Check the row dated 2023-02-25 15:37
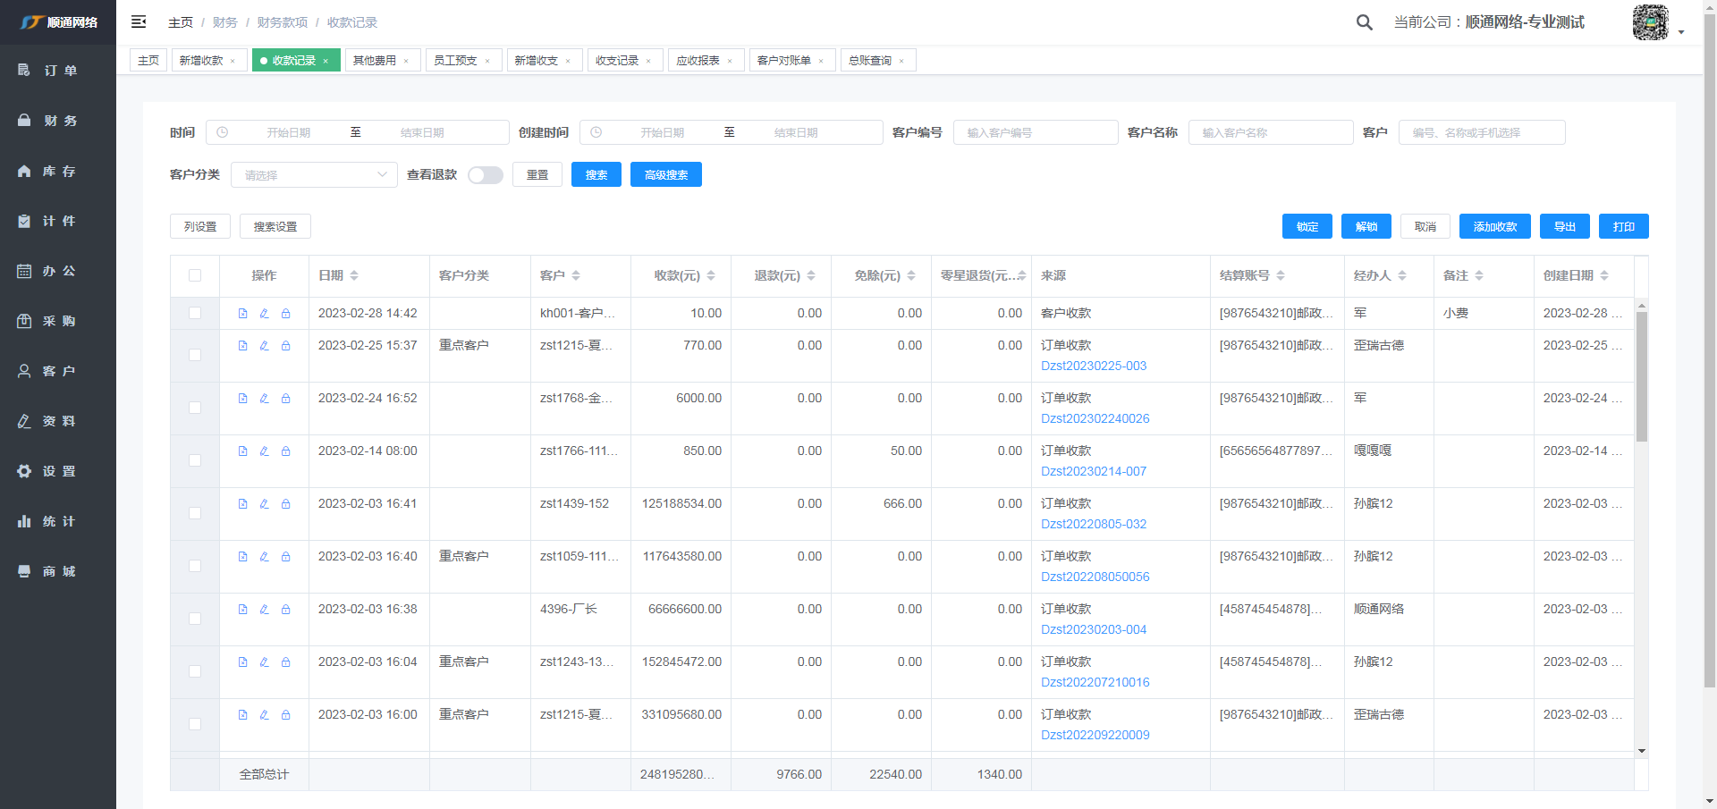The height and width of the screenshot is (809, 1717). click(195, 355)
